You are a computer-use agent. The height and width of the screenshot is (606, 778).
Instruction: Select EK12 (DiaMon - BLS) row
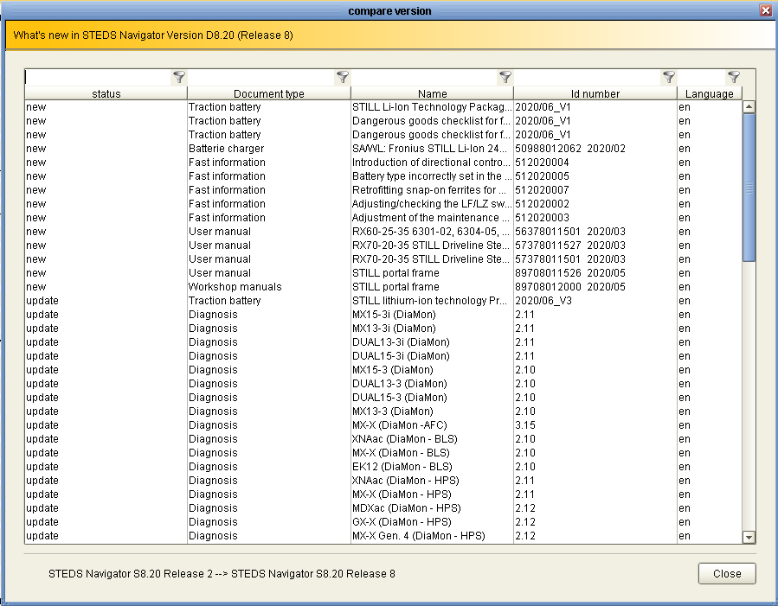(383, 468)
